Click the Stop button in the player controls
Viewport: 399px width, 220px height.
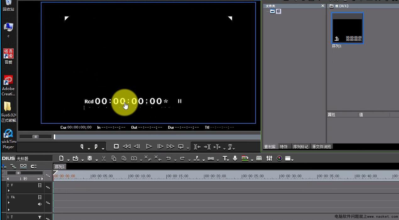point(116,146)
